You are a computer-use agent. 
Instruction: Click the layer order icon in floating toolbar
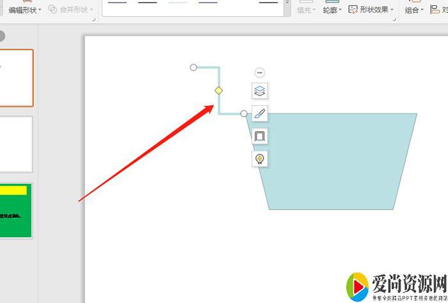tap(259, 91)
